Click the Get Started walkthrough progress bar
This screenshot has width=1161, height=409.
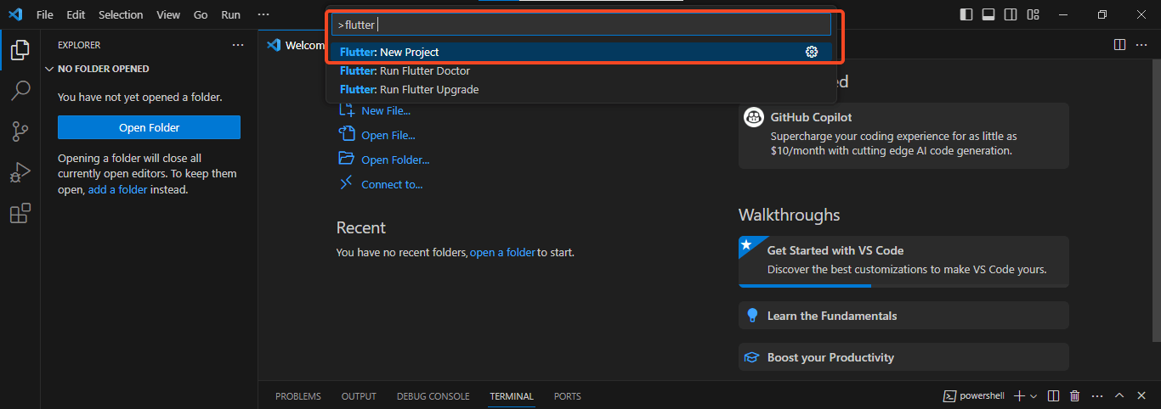903,286
